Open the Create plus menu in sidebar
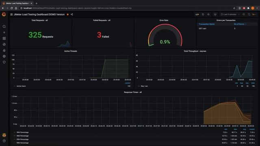The width and height of the screenshot is (260, 146). 4,32
